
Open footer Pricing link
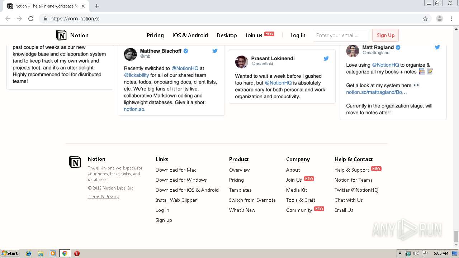(236, 180)
